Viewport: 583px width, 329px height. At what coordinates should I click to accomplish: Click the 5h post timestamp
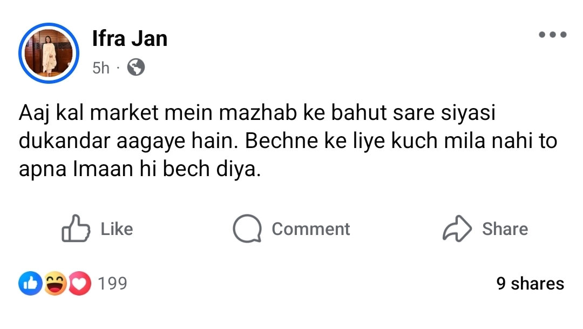(x=100, y=68)
